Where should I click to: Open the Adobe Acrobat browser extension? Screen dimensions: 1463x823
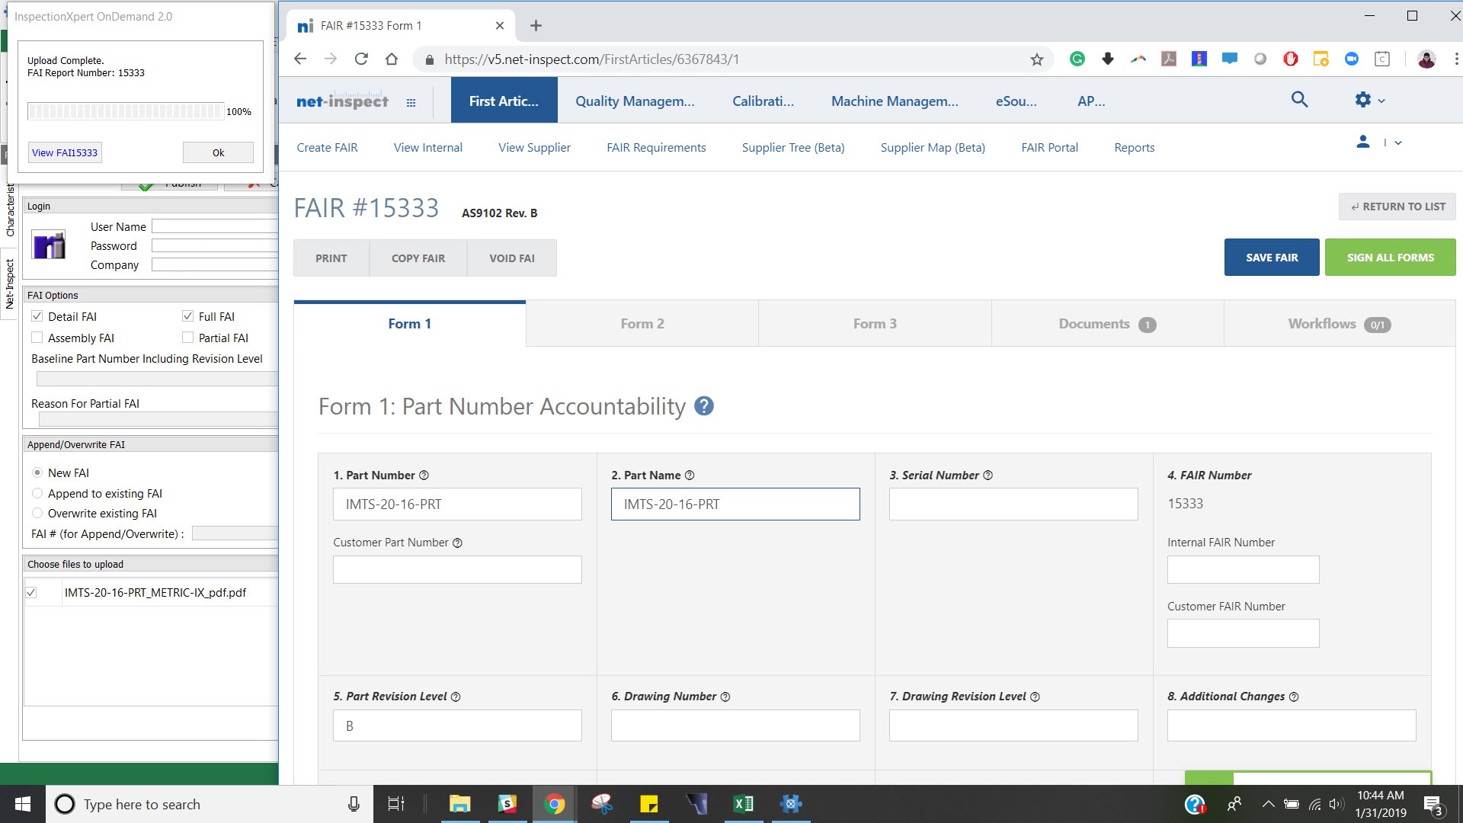[1168, 59]
